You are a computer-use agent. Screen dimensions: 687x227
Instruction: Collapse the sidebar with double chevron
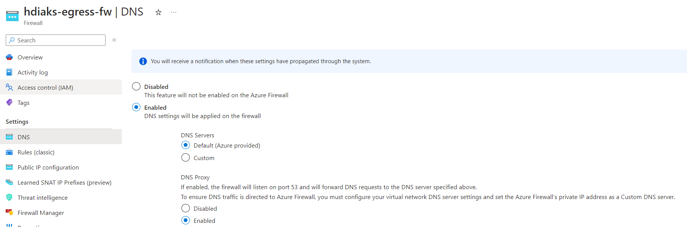point(114,40)
